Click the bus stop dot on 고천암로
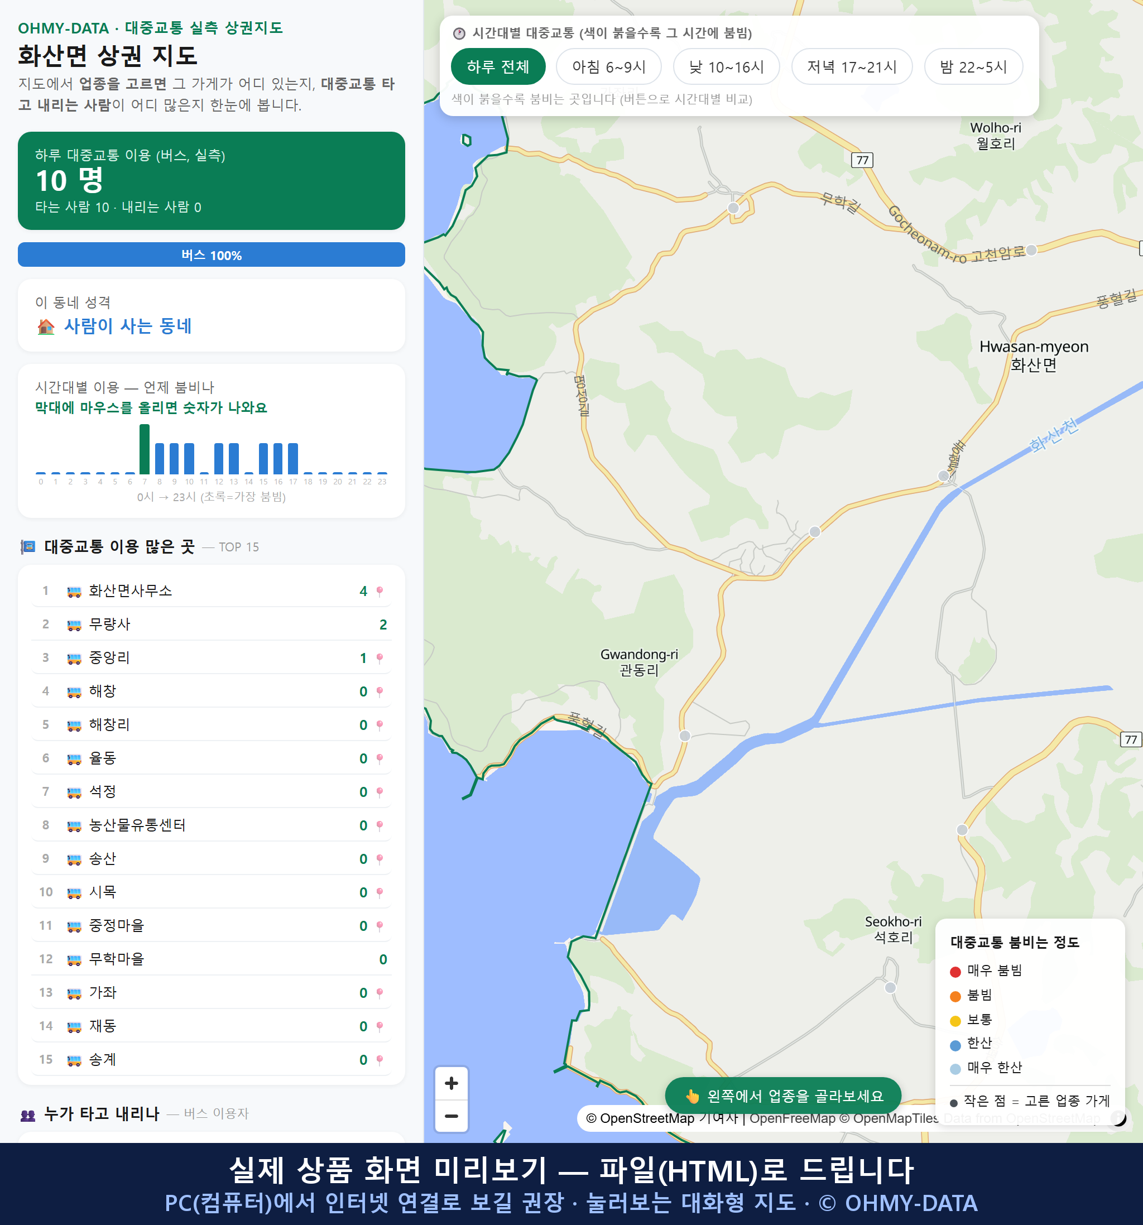Viewport: 1143px width, 1225px height. click(1031, 249)
